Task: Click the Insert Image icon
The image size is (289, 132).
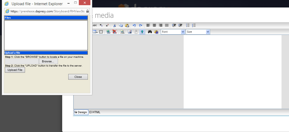Action: (130, 32)
